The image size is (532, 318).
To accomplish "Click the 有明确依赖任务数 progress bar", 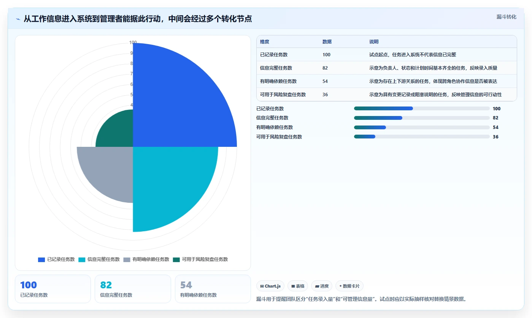I will [422, 127].
